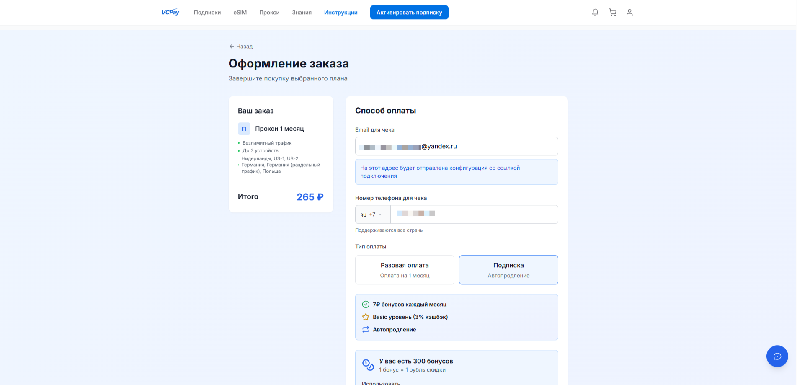Click '7₽ бонусов каждый месяц' text
The image size is (797, 385).
[x=410, y=305]
